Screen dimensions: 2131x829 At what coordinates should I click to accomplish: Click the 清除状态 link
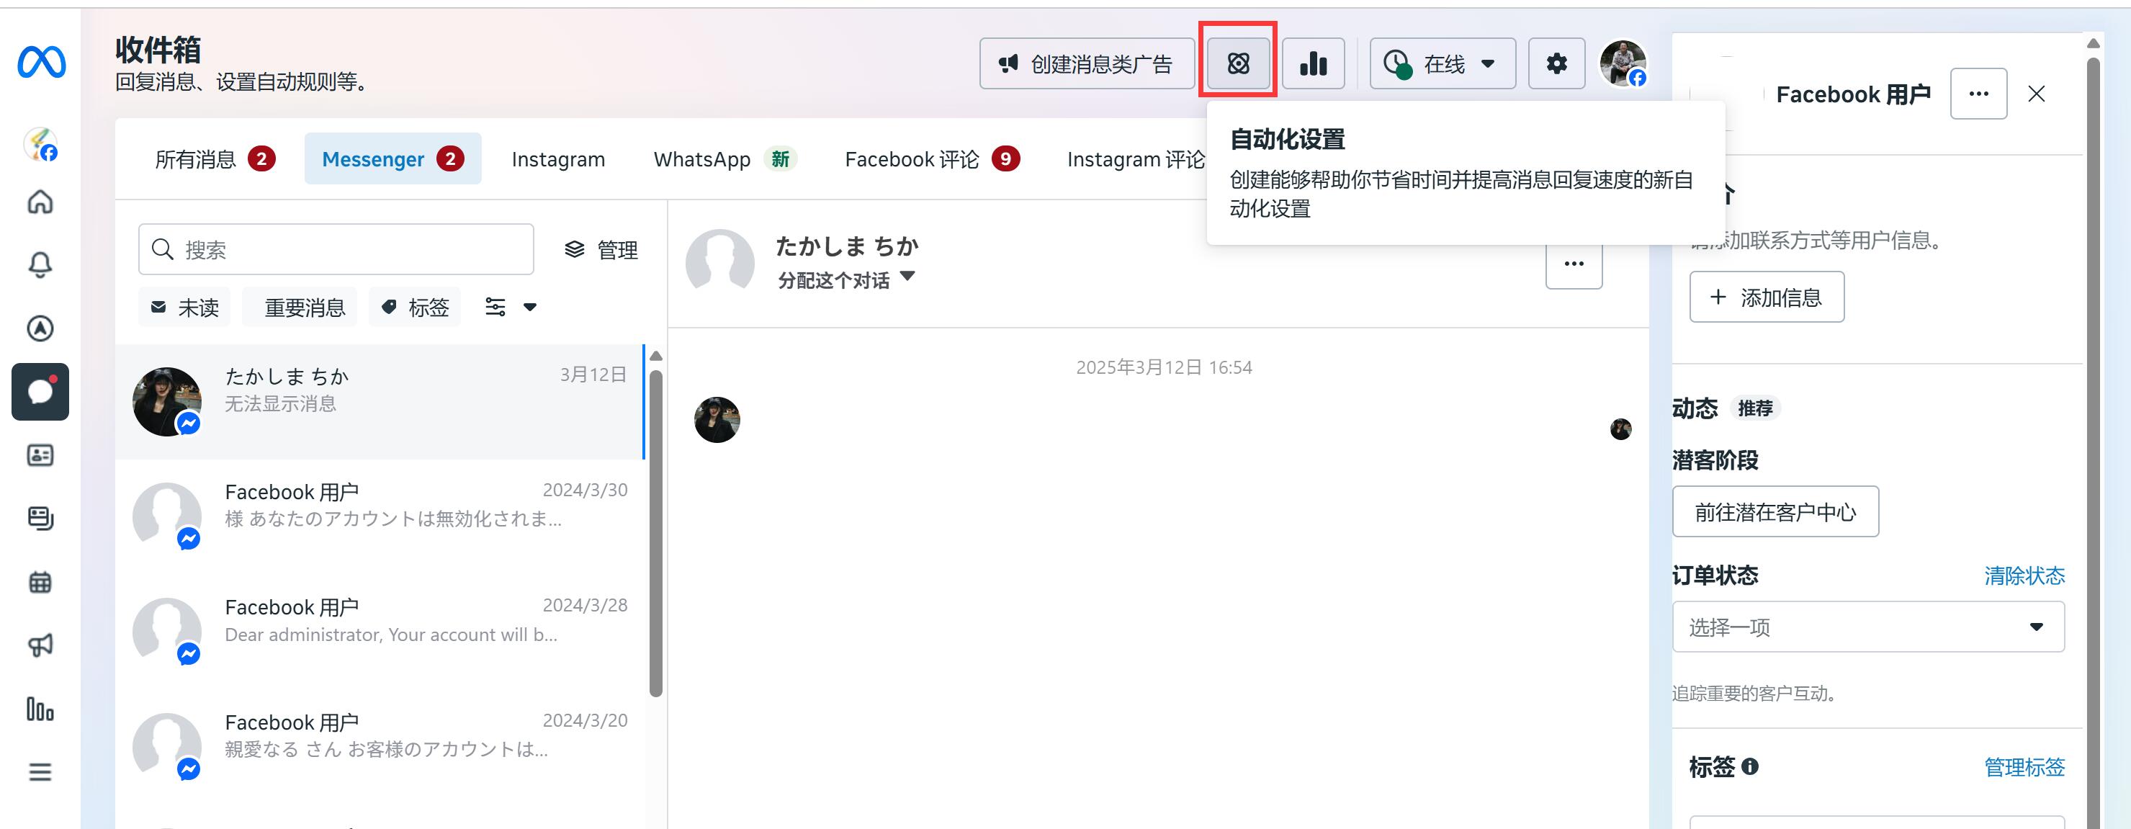tap(2024, 575)
